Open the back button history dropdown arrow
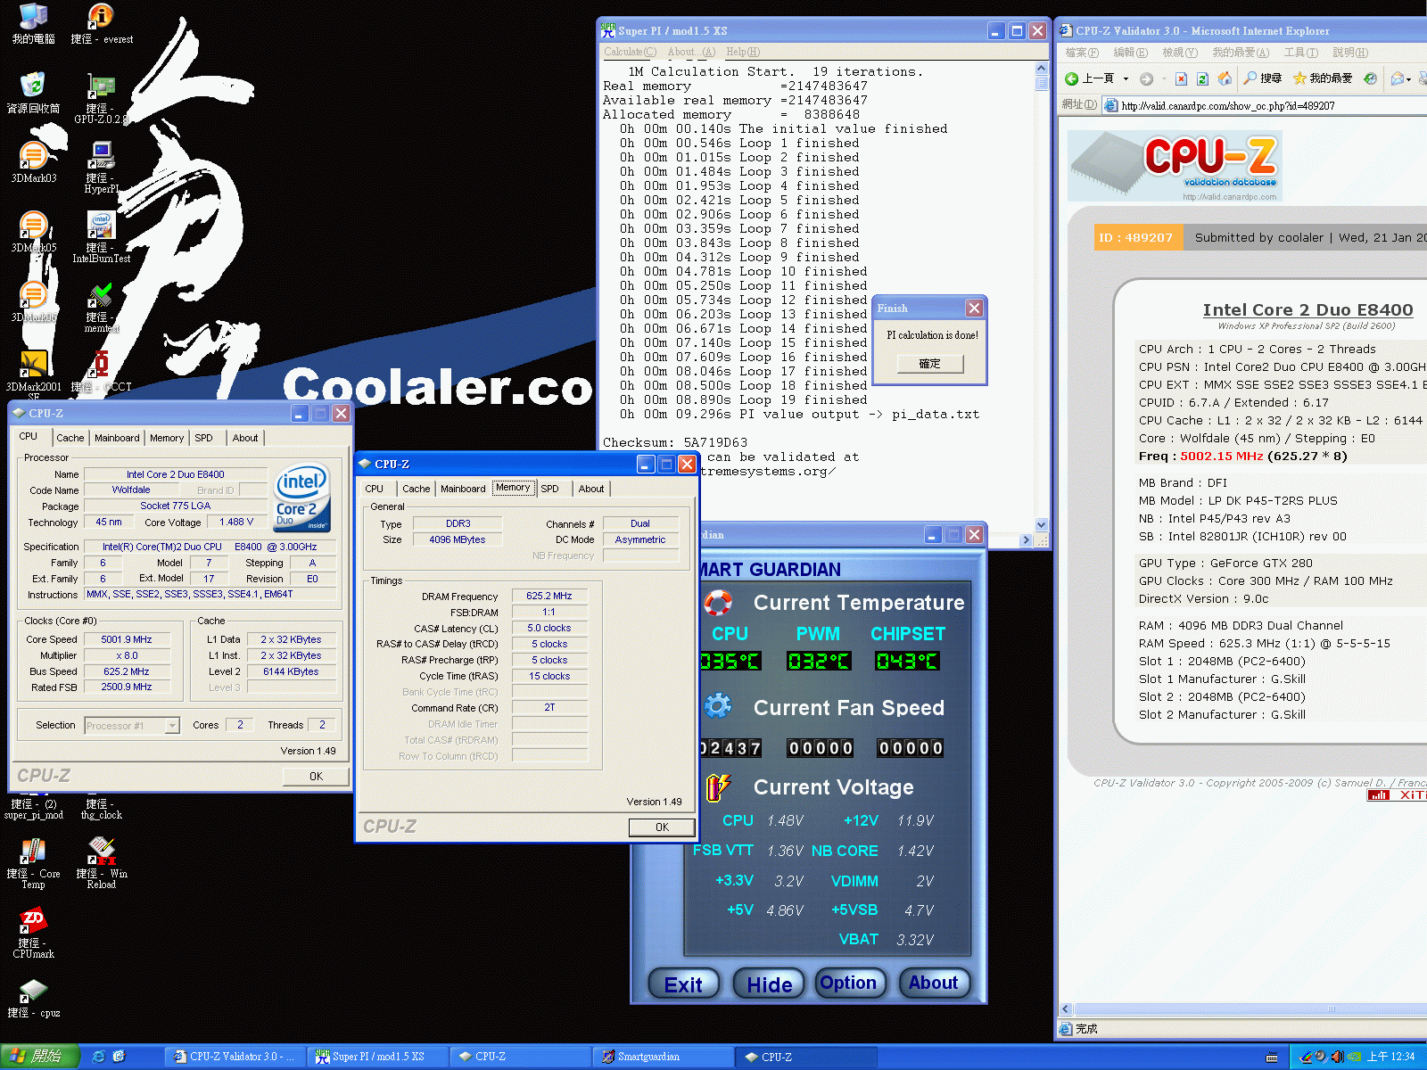 1126,78
